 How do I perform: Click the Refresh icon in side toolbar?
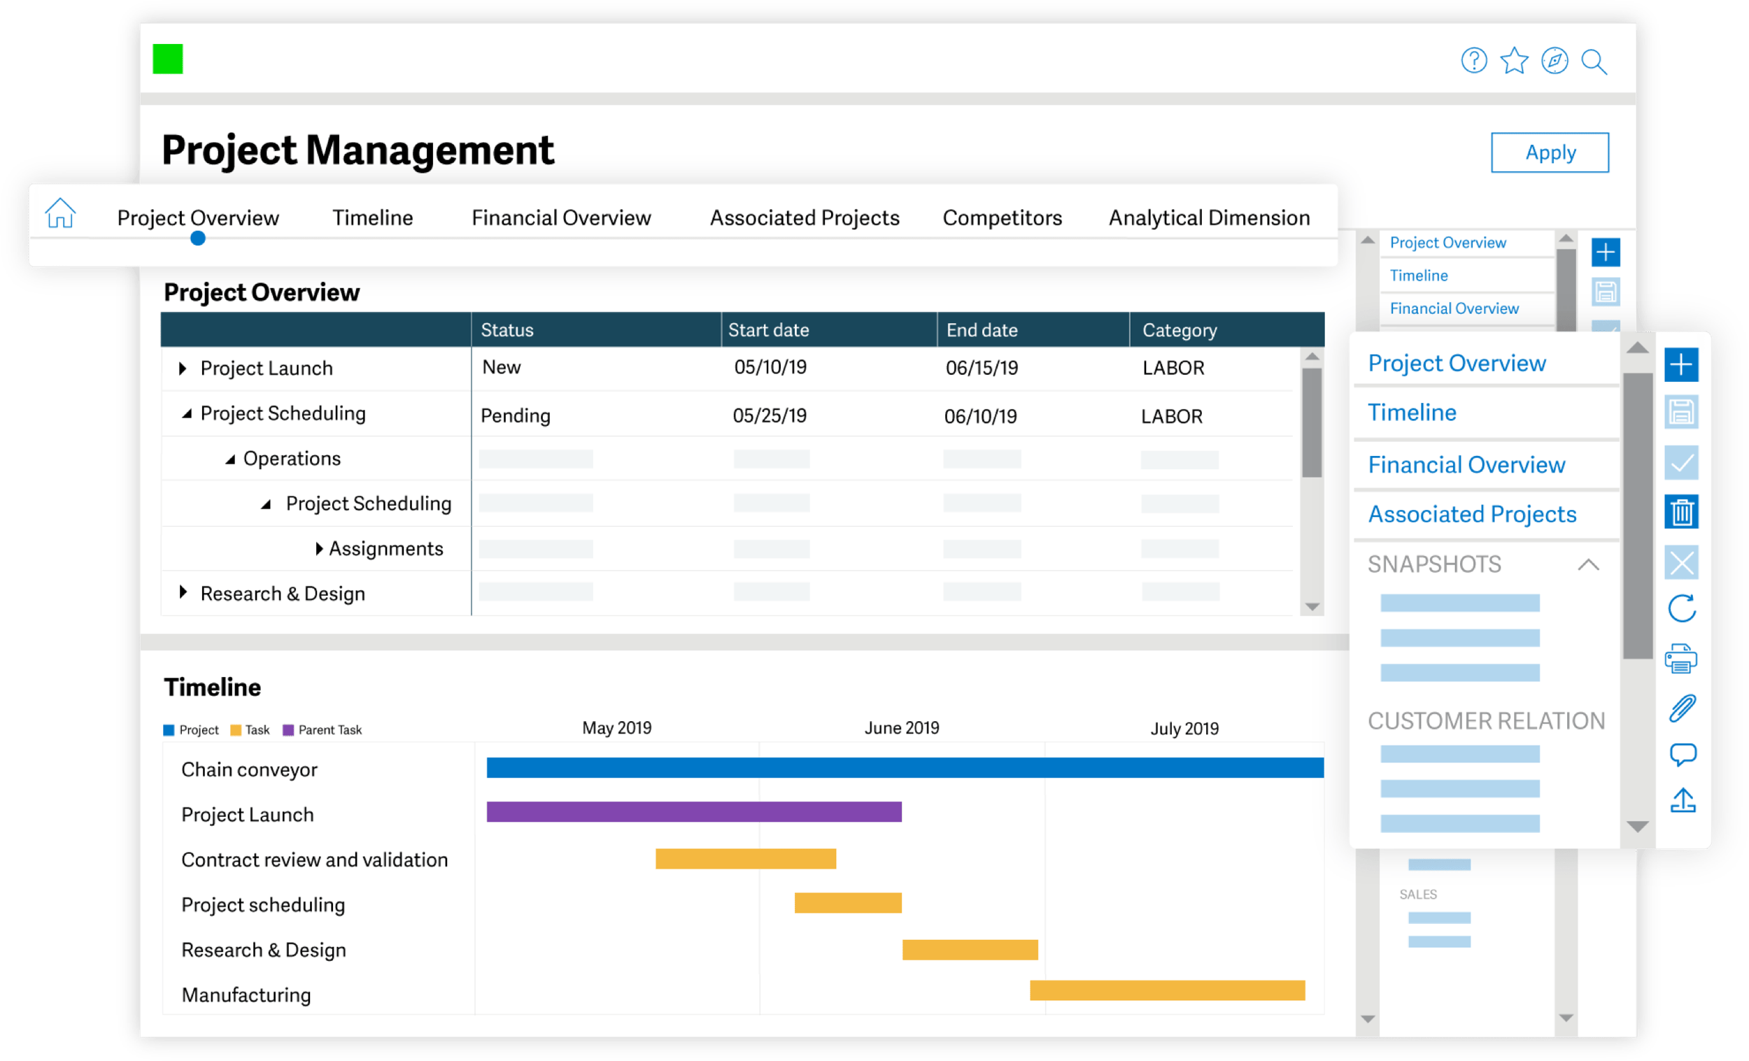point(1683,608)
